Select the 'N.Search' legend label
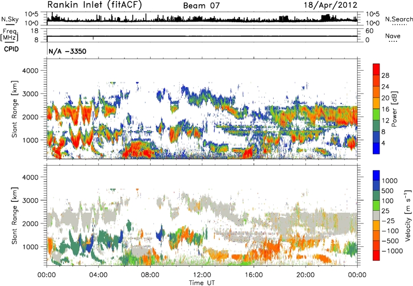This screenshot has width=413, height=286. [399, 19]
